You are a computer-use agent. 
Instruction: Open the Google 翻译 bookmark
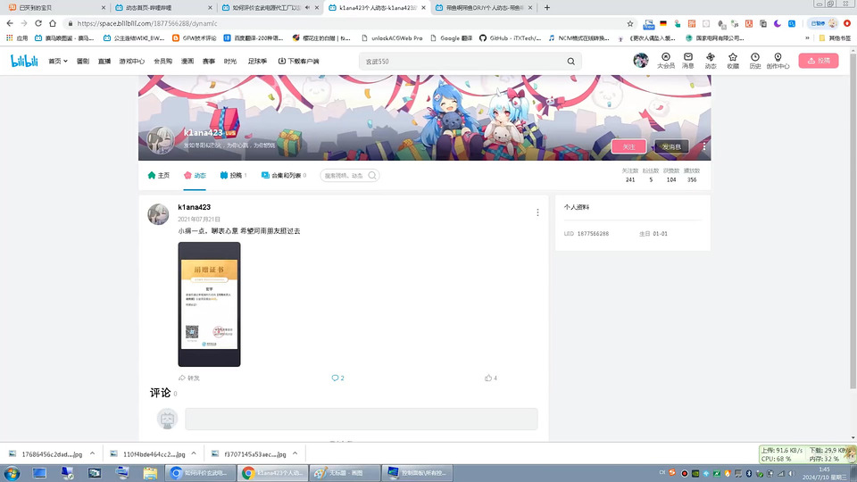[452, 37]
